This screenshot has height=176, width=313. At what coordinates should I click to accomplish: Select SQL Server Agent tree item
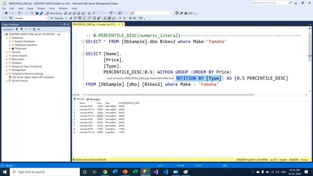coord(33,77)
